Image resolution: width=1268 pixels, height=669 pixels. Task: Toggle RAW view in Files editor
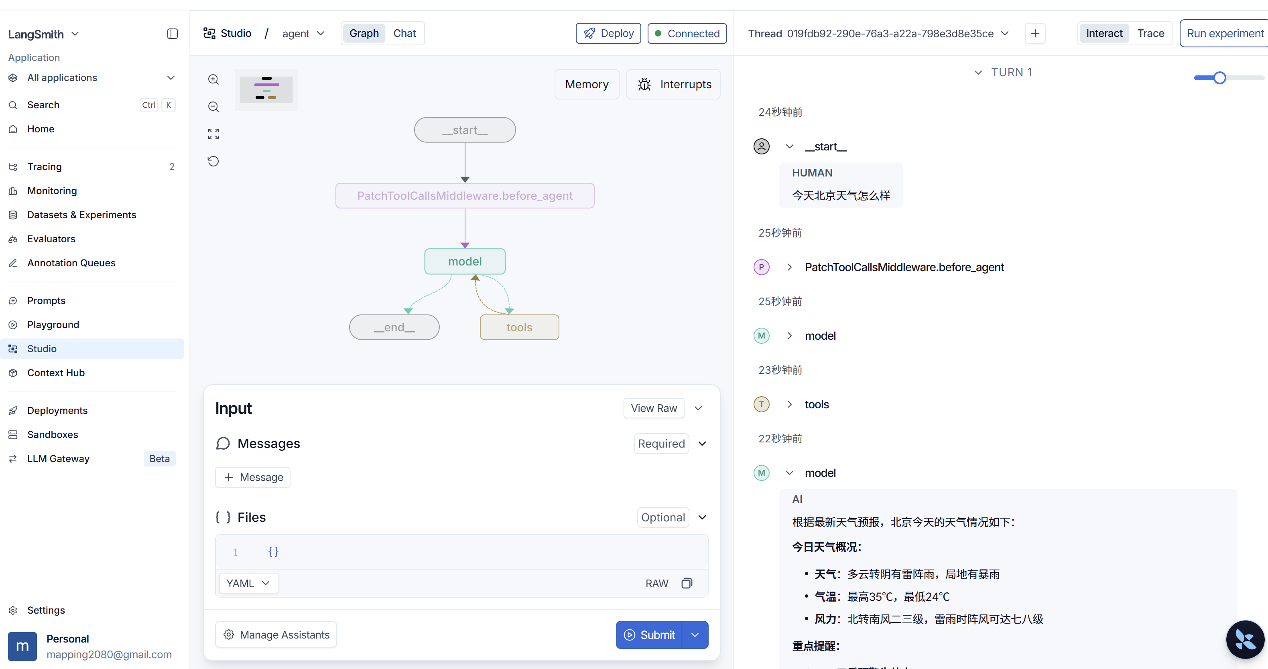656,583
